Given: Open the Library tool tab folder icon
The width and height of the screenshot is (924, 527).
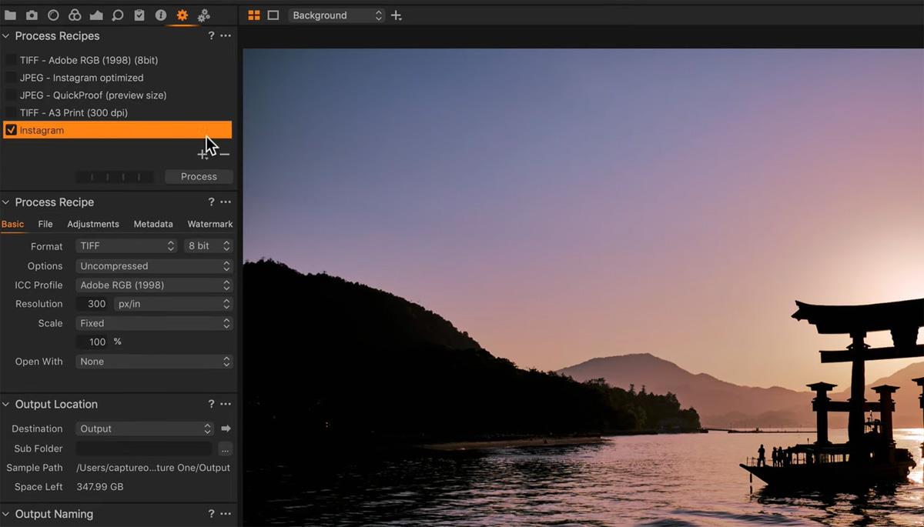Looking at the screenshot, I should [x=10, y=15].
